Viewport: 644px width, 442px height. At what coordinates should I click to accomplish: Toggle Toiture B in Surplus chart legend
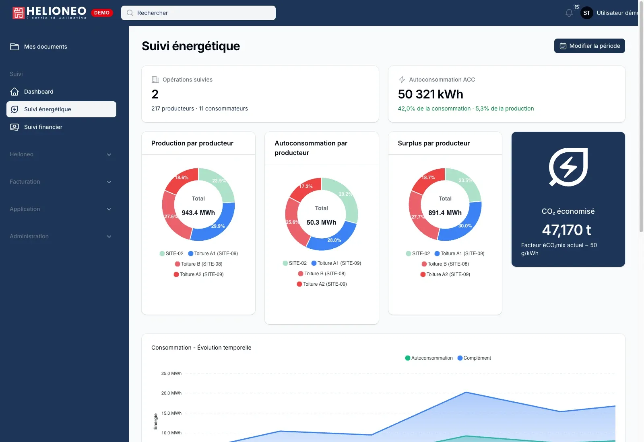(445, 264)
